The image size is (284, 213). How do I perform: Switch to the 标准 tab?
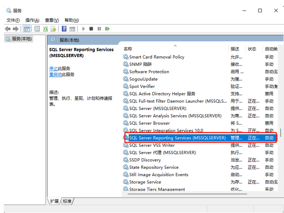[67, 201]
